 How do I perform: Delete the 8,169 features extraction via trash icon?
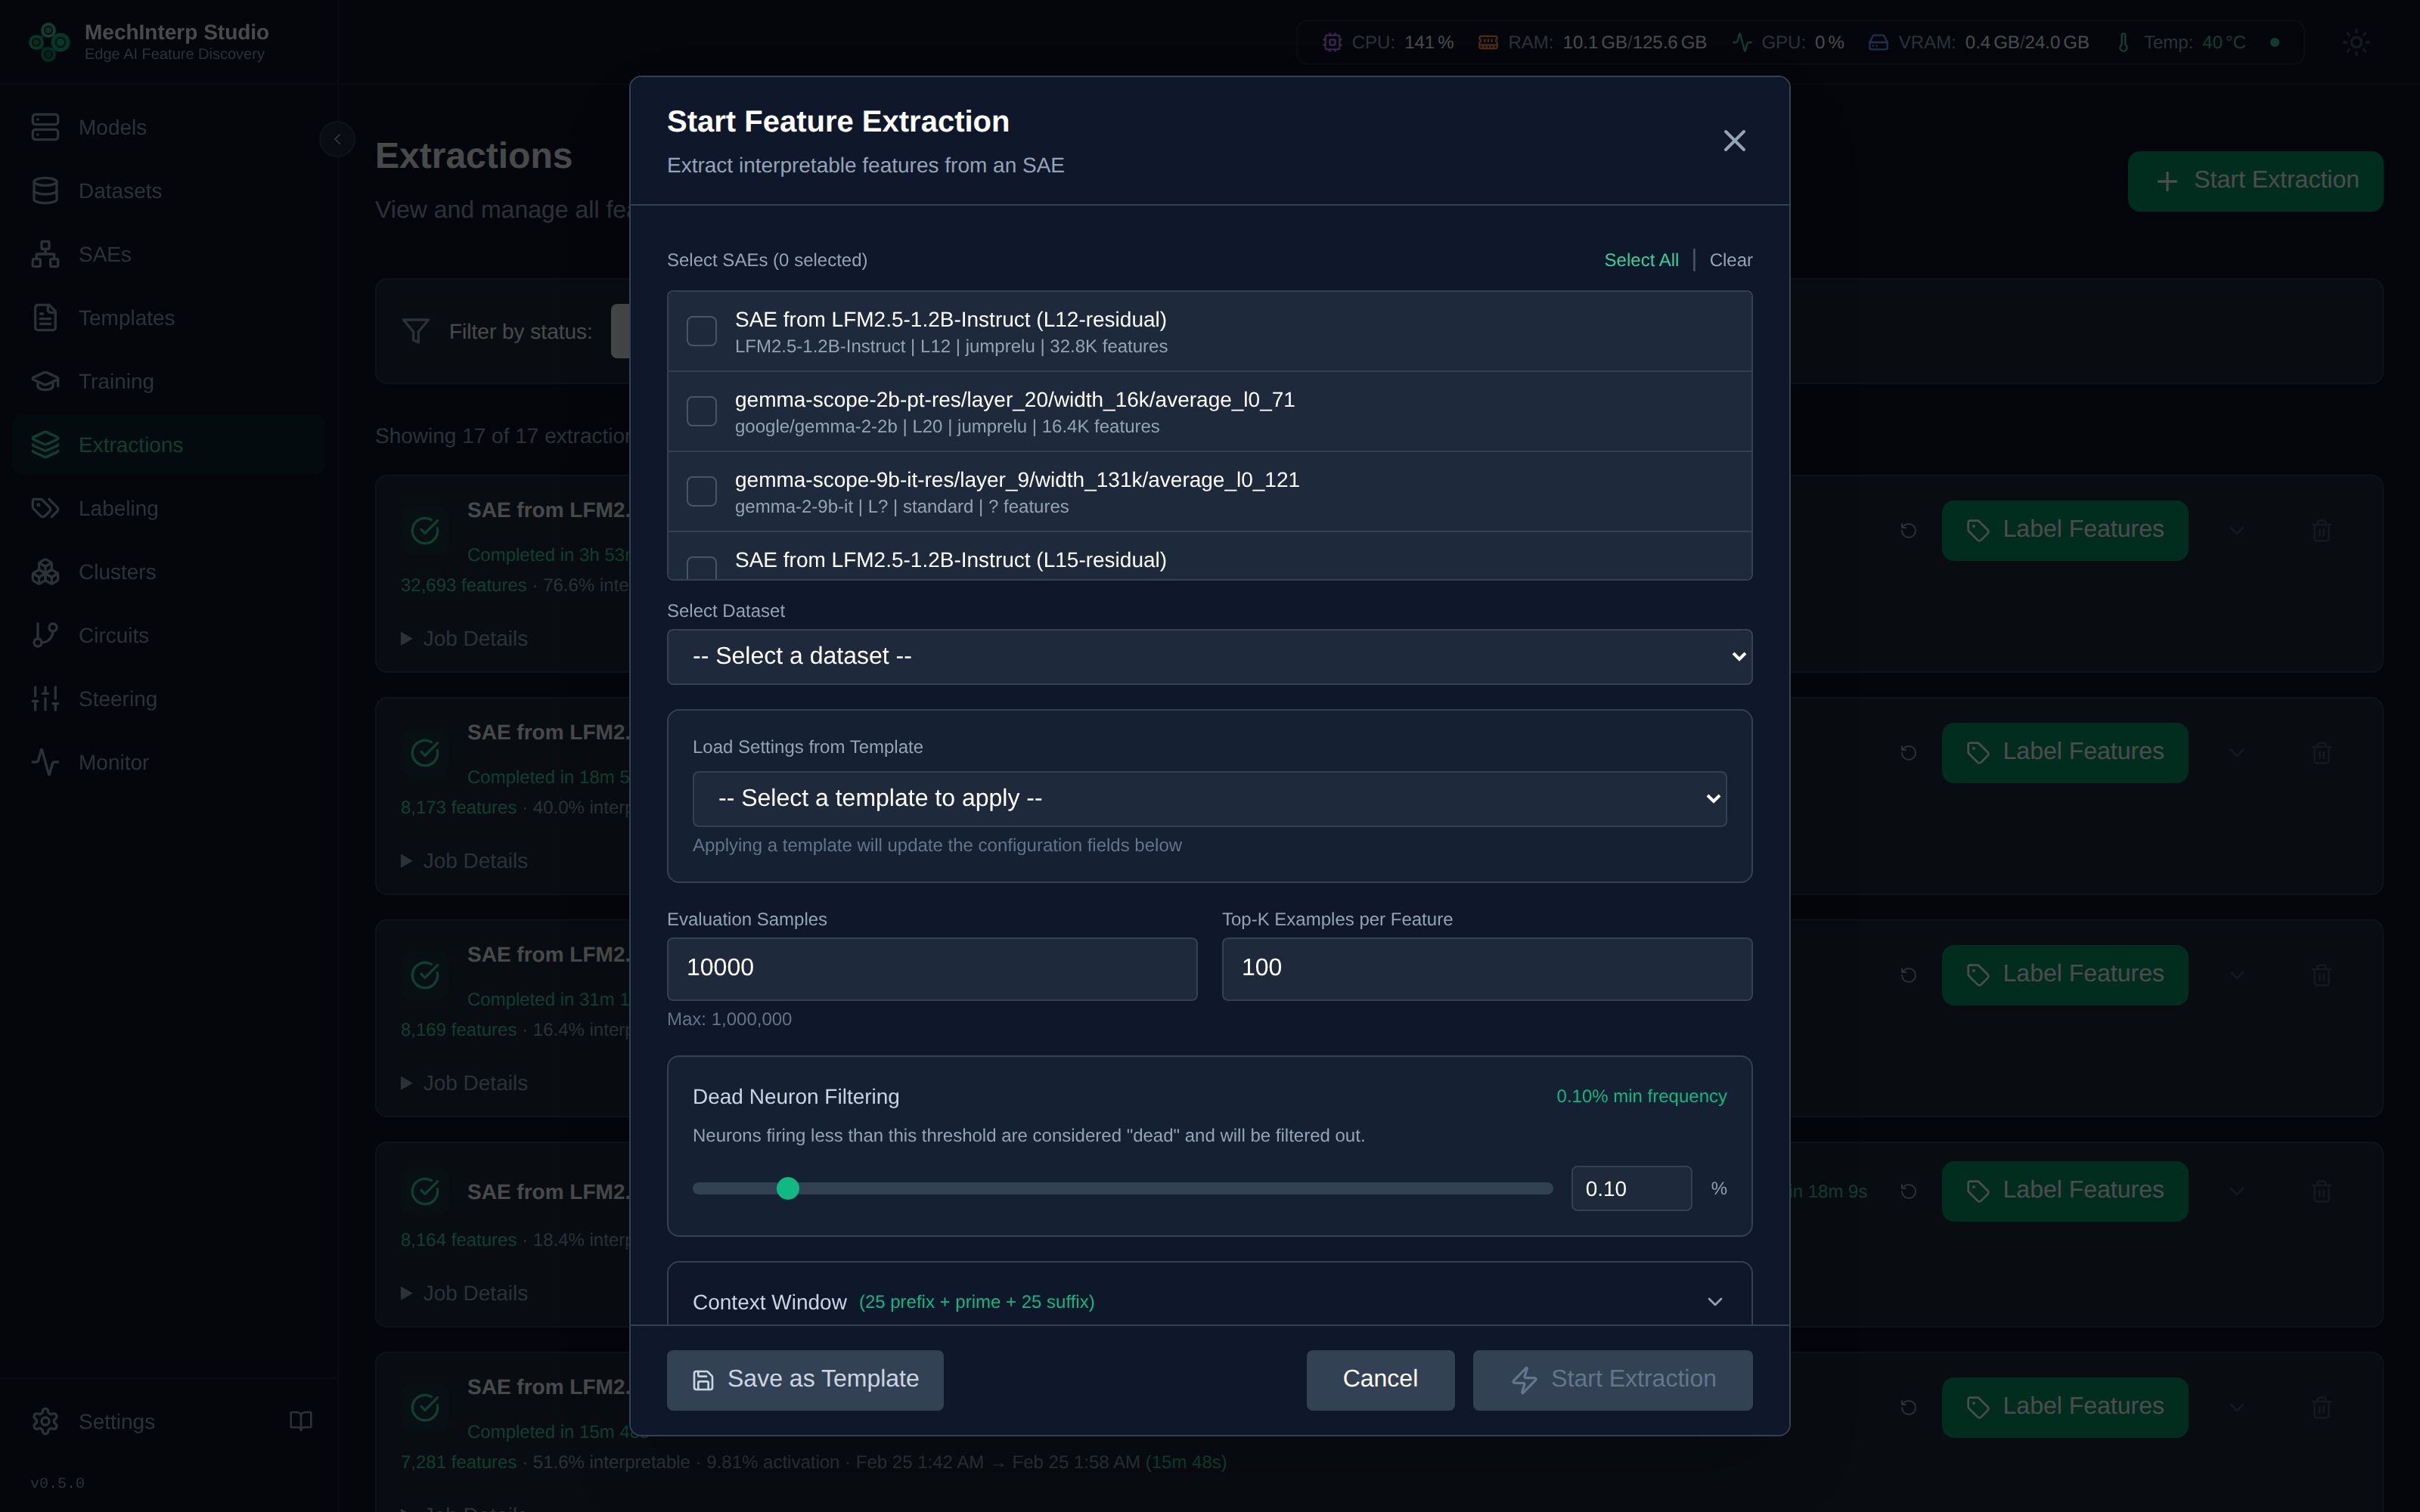click(x=2322, y=975)
